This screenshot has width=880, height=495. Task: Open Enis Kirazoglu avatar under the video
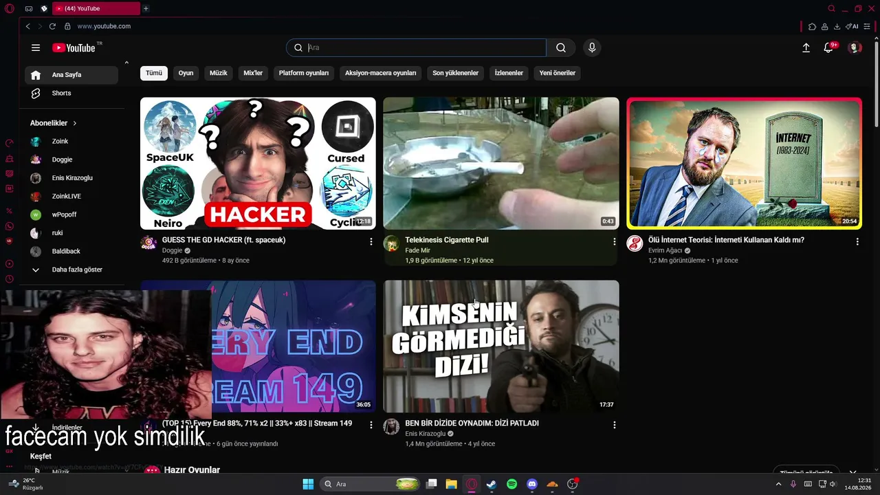pyautogui.click(x=391, y=427)
